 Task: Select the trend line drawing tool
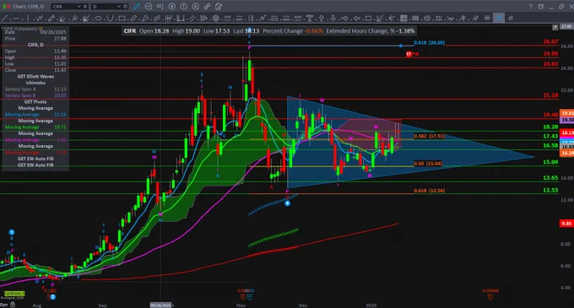point(4,18)
